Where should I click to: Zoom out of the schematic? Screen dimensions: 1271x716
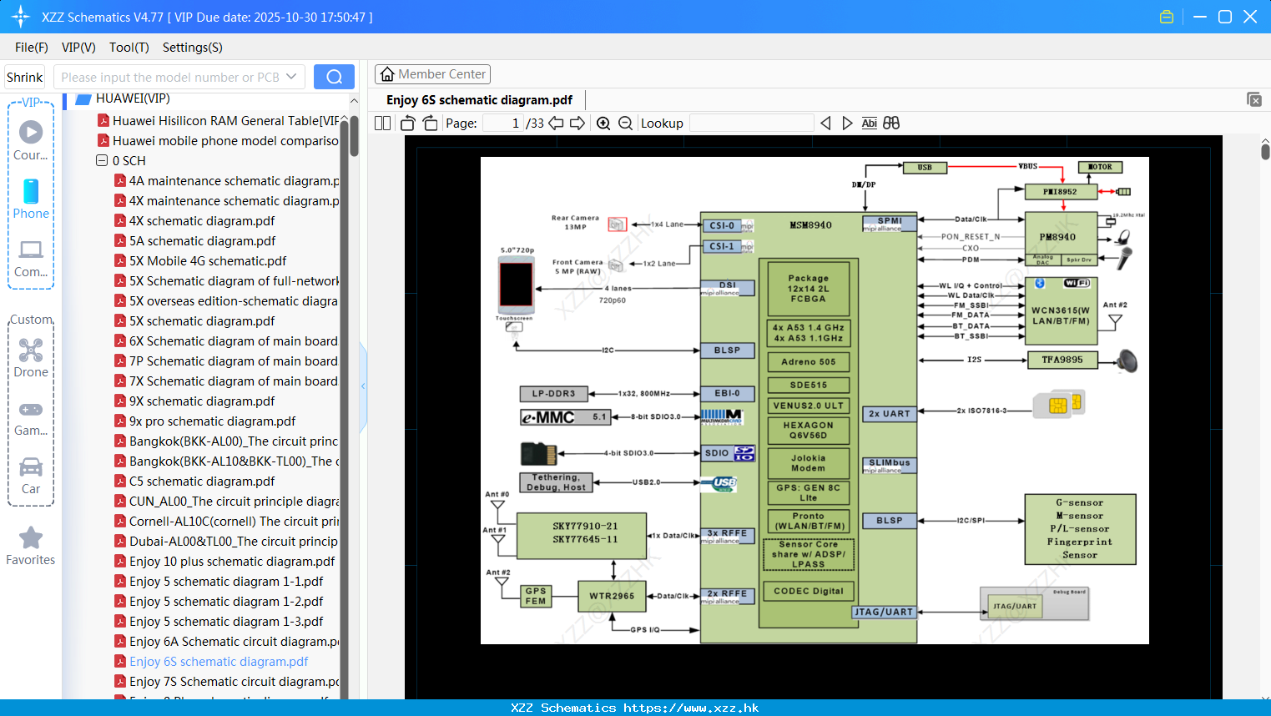click(x=625, y=123)
